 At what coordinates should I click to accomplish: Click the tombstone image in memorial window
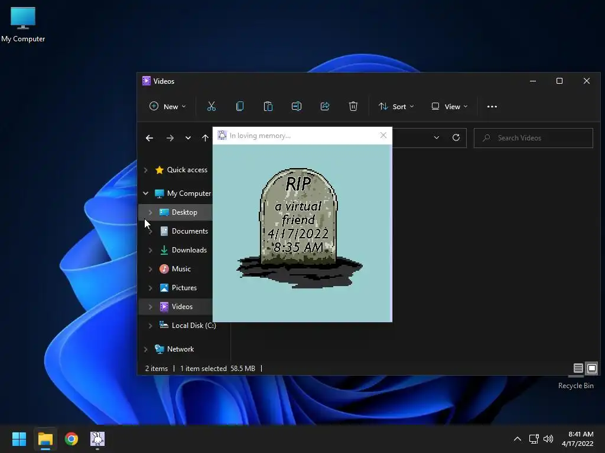[300, 228]
